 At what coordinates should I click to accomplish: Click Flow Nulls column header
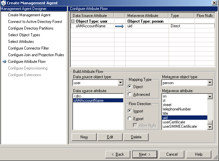pos(205,16)
